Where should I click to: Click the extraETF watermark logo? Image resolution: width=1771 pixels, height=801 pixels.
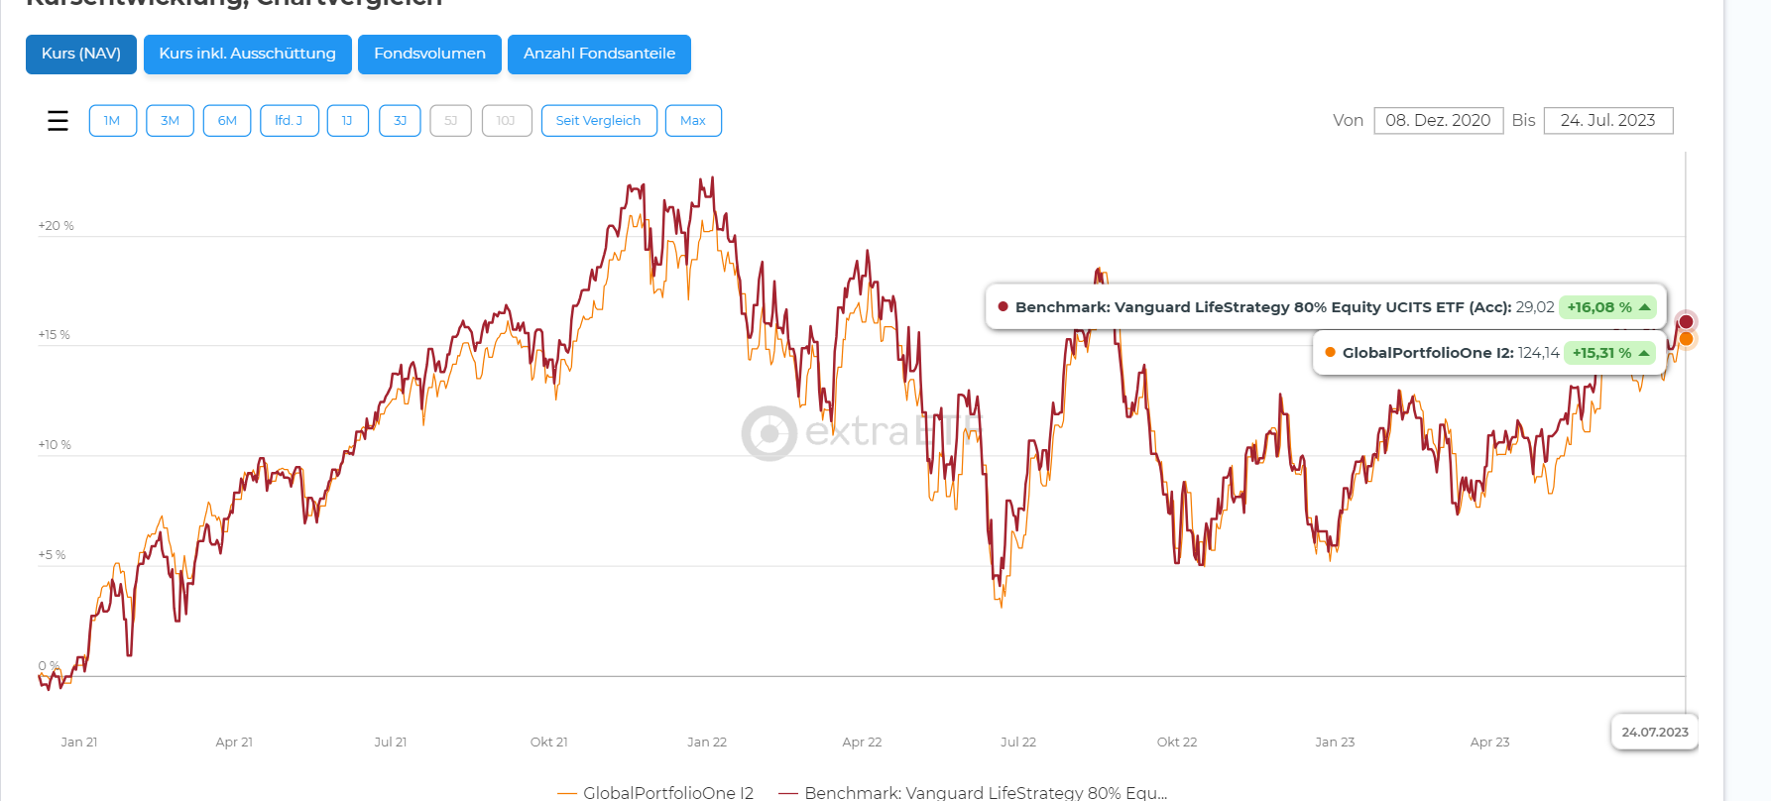pos(769,433)
